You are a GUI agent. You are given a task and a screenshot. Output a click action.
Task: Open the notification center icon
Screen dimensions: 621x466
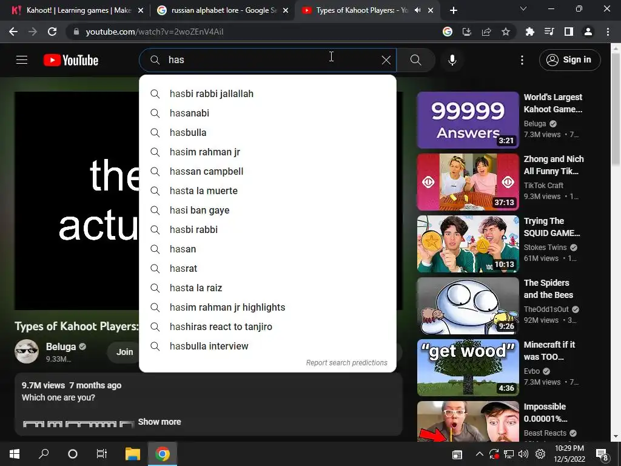pyautogui.click(x=602, y=454)
